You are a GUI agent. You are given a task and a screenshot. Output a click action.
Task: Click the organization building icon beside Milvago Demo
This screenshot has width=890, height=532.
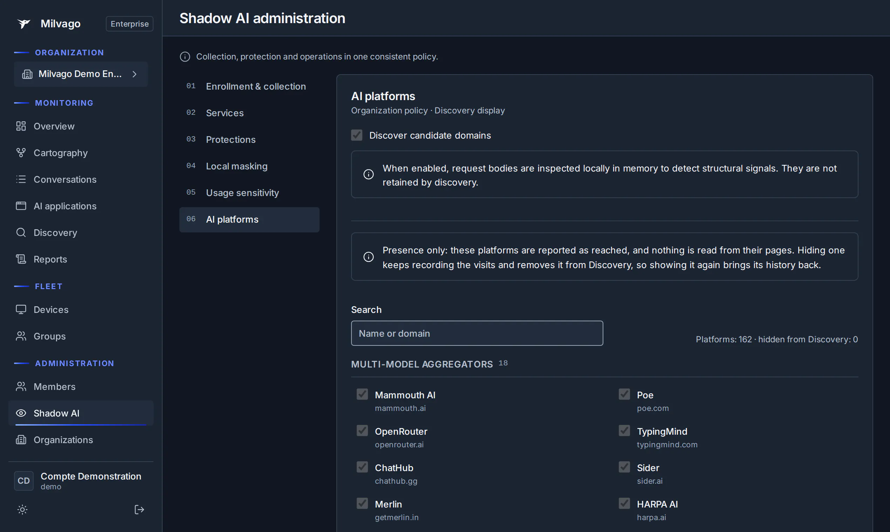click(27, 74)
